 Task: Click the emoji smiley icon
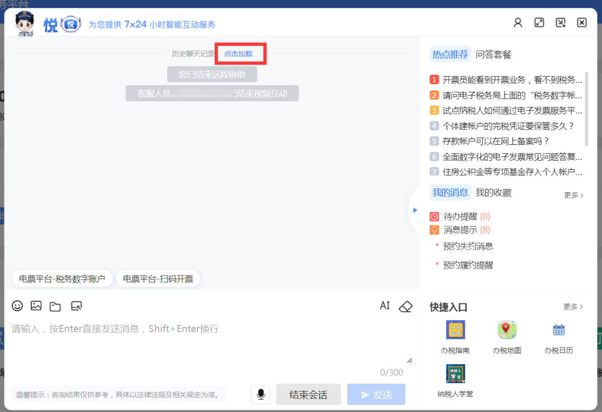coord(17,306)
